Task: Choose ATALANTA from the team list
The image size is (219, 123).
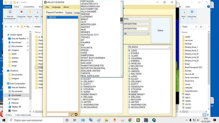Action: [x=87, y=47]
